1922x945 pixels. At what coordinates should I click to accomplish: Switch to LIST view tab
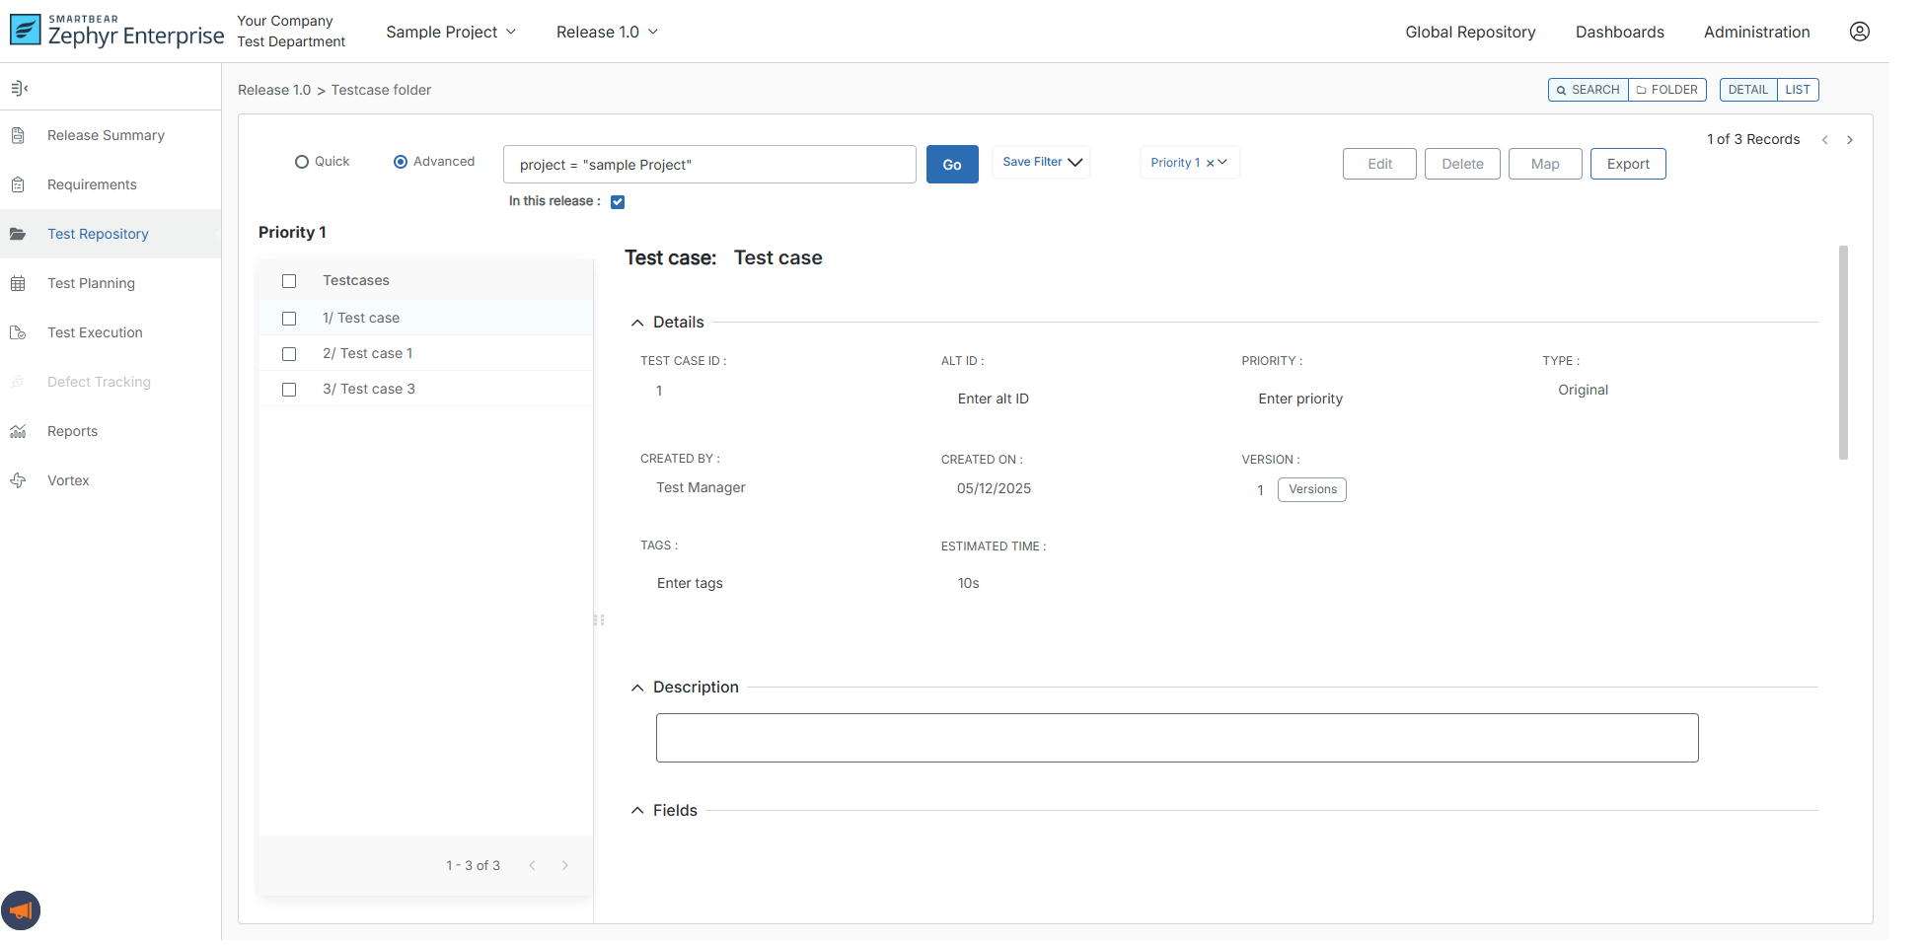(1797, 90)
